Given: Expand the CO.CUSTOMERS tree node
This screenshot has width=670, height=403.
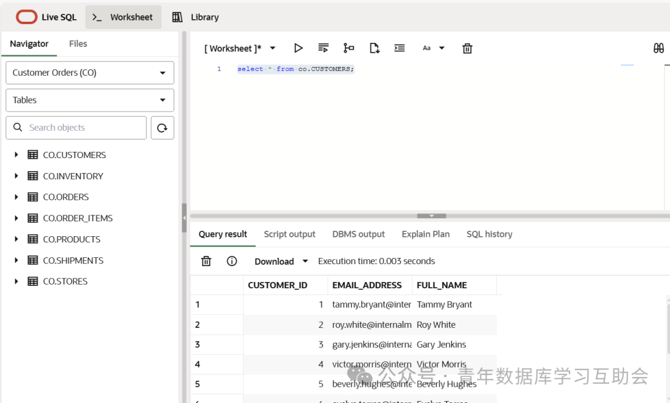Looking at the screenshot, I should click(16, 154).
